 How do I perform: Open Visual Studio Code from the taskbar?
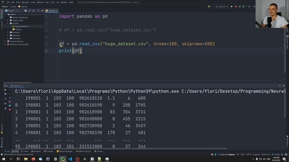coord(70,159)
